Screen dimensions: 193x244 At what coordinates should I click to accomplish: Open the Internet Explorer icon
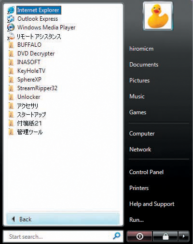pyautogui.click(x=11, y=10)
